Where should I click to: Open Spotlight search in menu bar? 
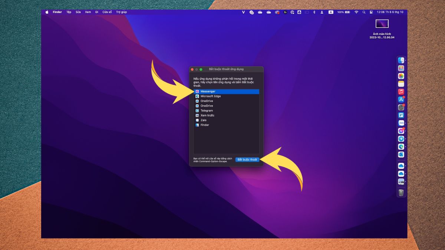tap(364, 12)
